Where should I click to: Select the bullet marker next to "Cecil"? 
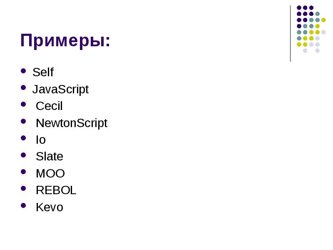(23, 105)
